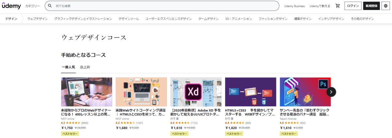
Task: Open the Photoshop banner course thumbnail
Action: pyautogui.click(x=305, y=92)
